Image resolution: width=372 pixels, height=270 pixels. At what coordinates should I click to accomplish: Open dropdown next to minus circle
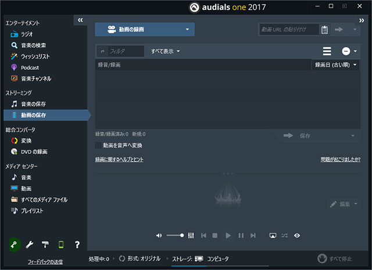(355, 51)
